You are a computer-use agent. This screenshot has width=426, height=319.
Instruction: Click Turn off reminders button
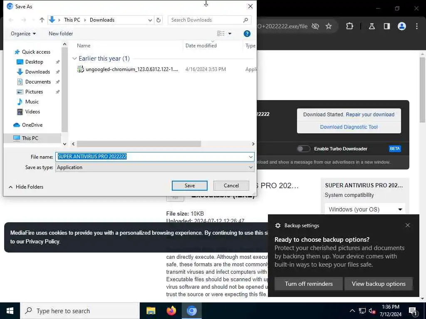[309, 284]
